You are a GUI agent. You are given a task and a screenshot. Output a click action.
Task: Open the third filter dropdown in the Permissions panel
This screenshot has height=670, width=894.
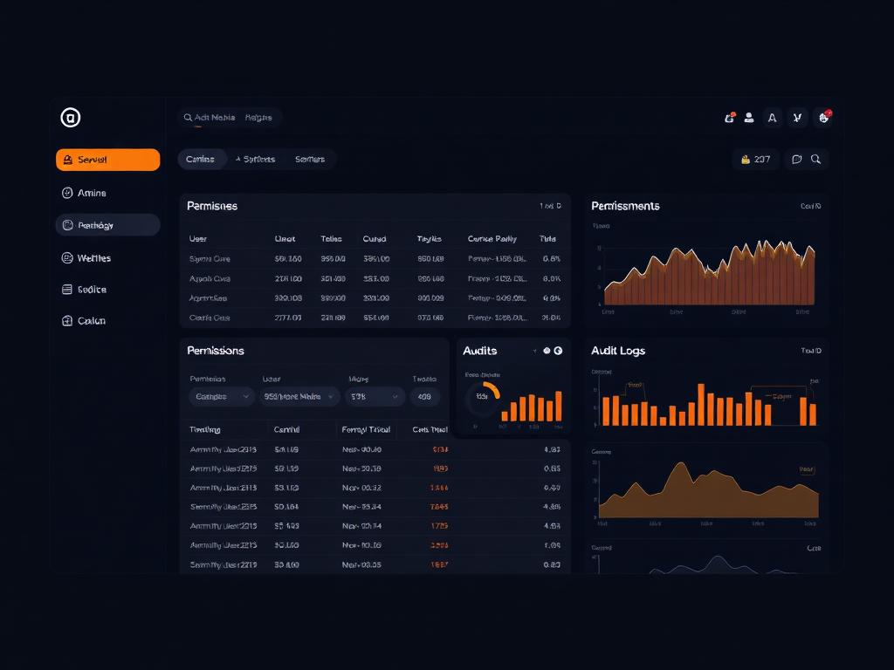(374, 396)
